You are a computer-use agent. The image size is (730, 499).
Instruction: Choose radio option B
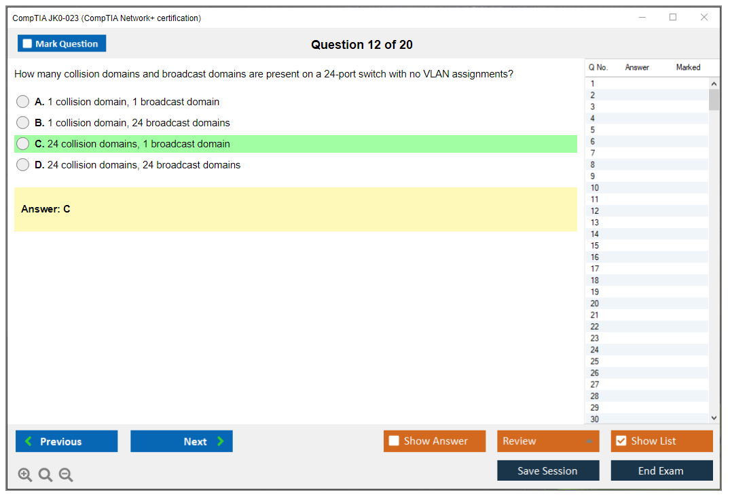point(23,123)
